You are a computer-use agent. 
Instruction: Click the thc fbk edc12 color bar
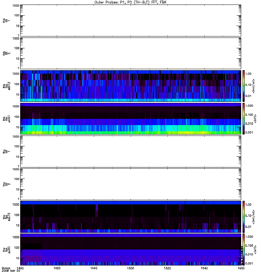coord(244,216)
